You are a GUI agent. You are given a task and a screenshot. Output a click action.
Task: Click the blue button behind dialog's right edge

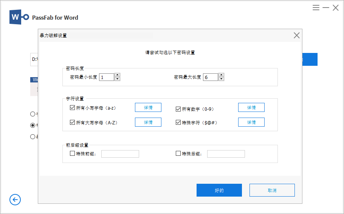(310, 59)
